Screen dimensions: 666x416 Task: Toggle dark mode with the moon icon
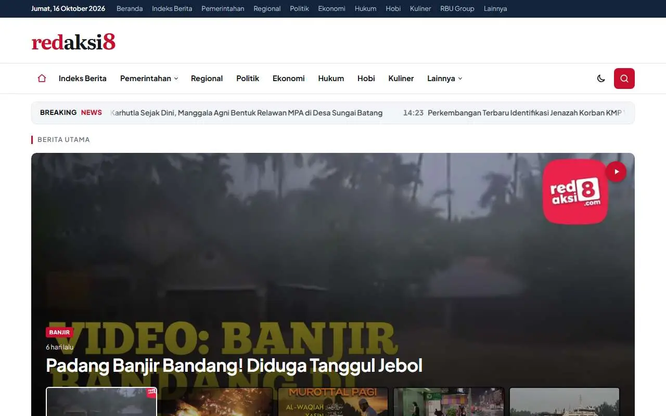601,79
